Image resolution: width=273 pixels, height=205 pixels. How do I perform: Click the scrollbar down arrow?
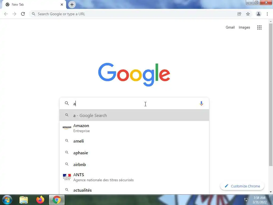pyautogui.click(x=271, y=192)
